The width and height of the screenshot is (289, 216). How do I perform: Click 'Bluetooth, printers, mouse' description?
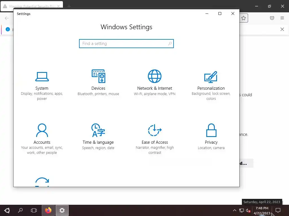[98, 94]
